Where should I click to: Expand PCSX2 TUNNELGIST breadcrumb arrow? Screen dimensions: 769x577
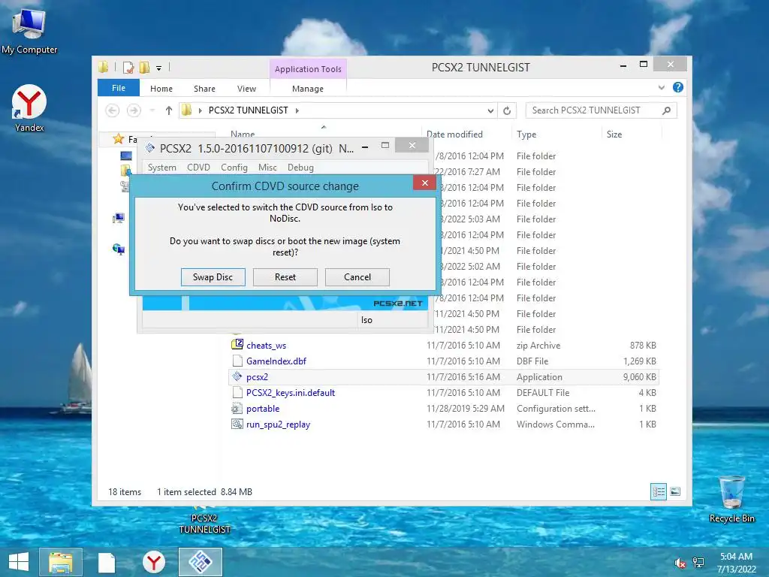[297, 110]
